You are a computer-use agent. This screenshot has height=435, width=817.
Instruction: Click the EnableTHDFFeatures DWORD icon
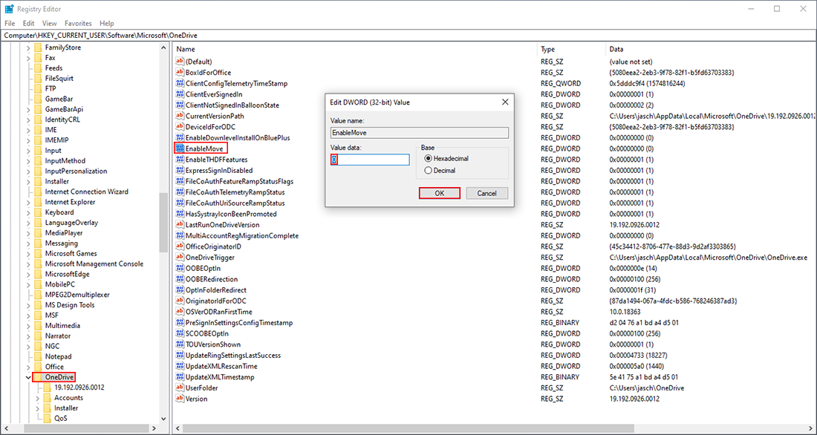point(180,160)
